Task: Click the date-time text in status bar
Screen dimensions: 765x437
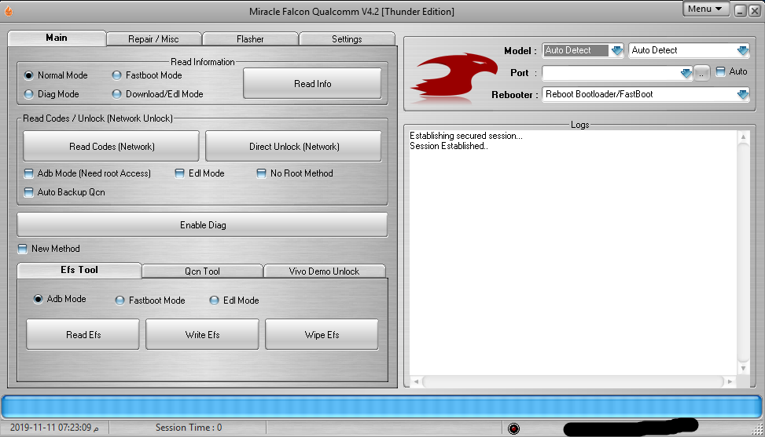Action: pyautogui.click(x=54, y=428)
